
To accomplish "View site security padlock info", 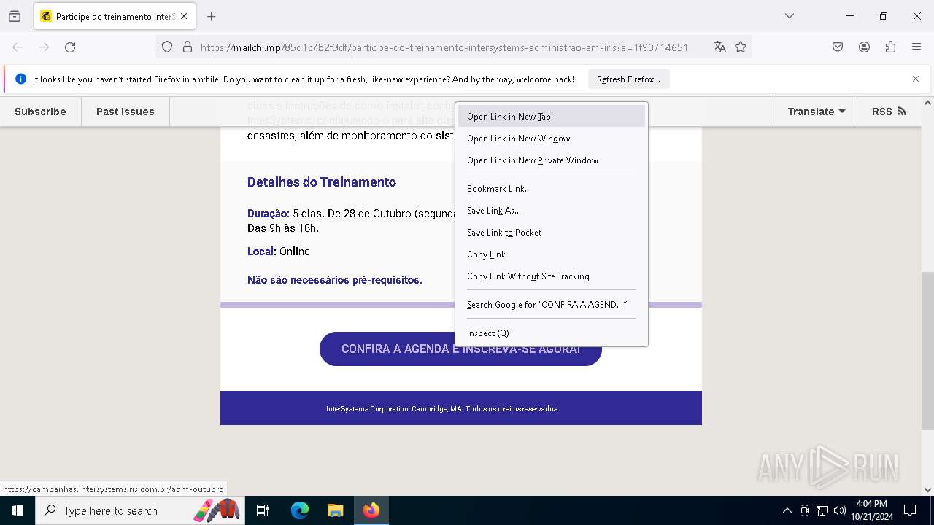I will coord(188,47).
